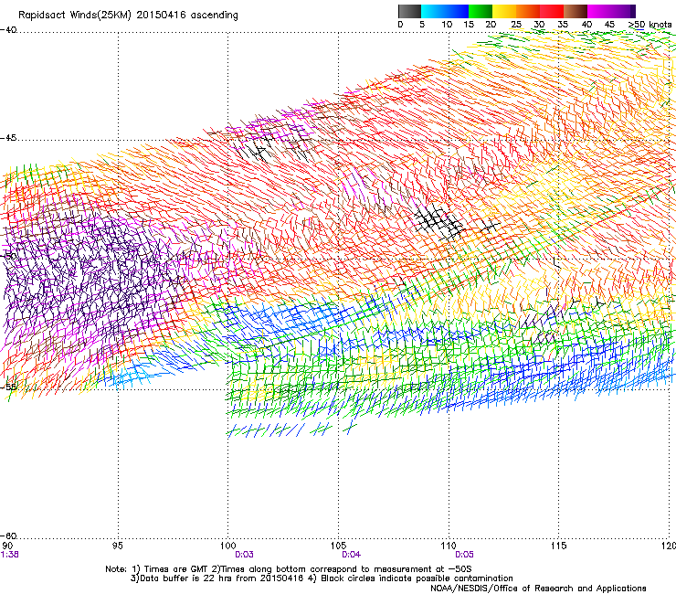The height and width of the screenshot is (594, 676).
Task: Click the purple '0:04' time label
Action: 352,555
